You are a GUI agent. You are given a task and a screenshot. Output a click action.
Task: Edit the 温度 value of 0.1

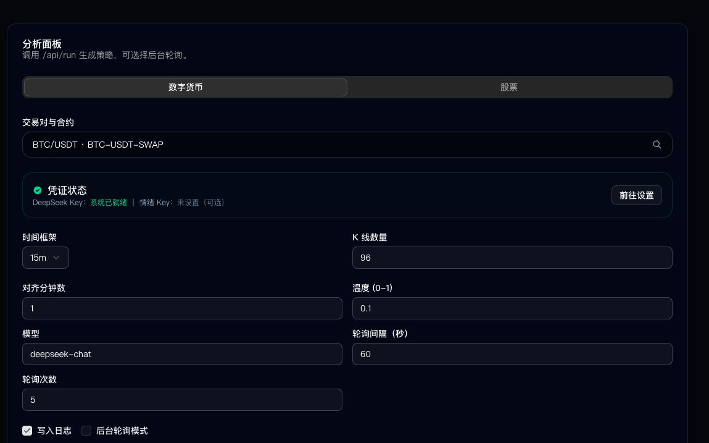click(512, 308)
